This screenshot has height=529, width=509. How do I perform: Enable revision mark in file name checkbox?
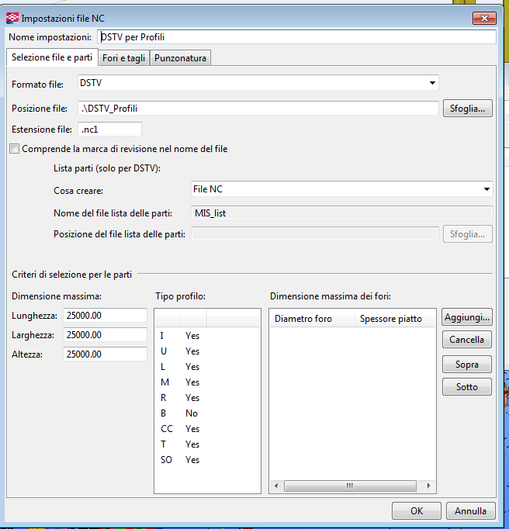(15, 149)
